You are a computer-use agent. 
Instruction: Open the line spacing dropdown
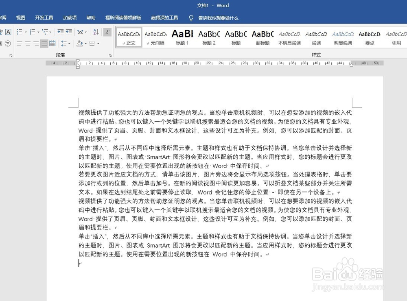pyautogui.click(x=69, y=44)
